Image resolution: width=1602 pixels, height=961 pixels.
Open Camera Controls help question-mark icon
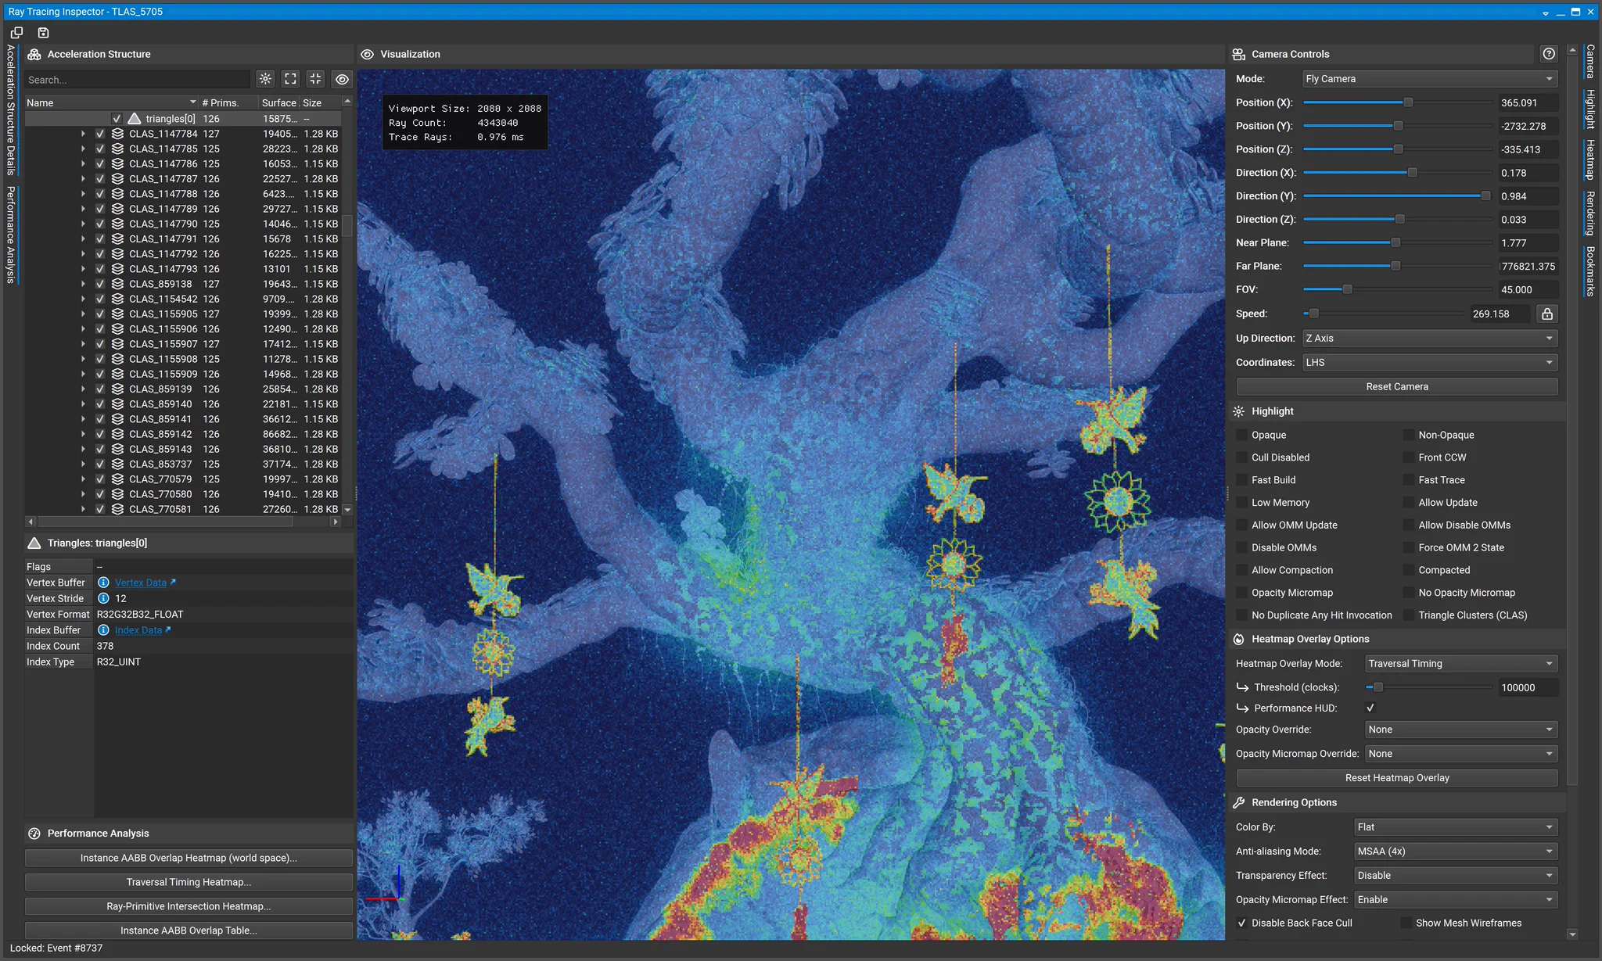click(x=1548, y=54)
